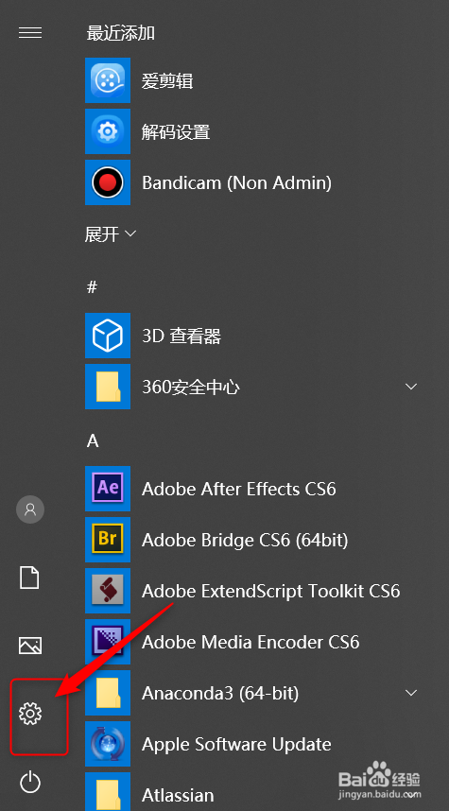Screen dimensions: 449x811
Task: Click the Power button icon
Action: click(30, 782)
